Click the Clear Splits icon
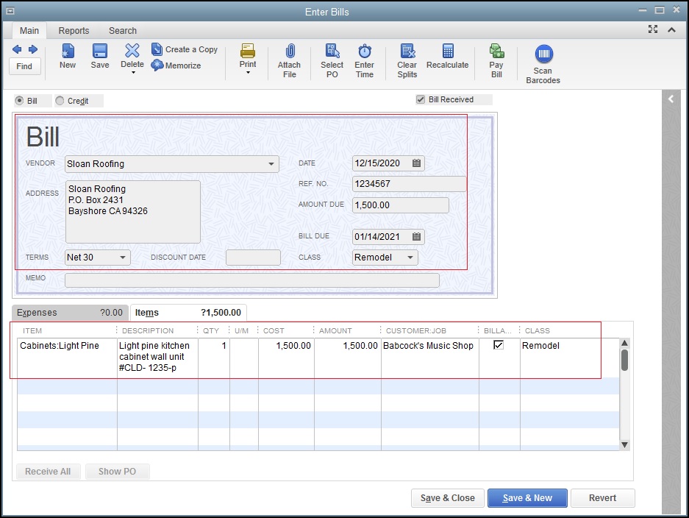 point(407,52)
